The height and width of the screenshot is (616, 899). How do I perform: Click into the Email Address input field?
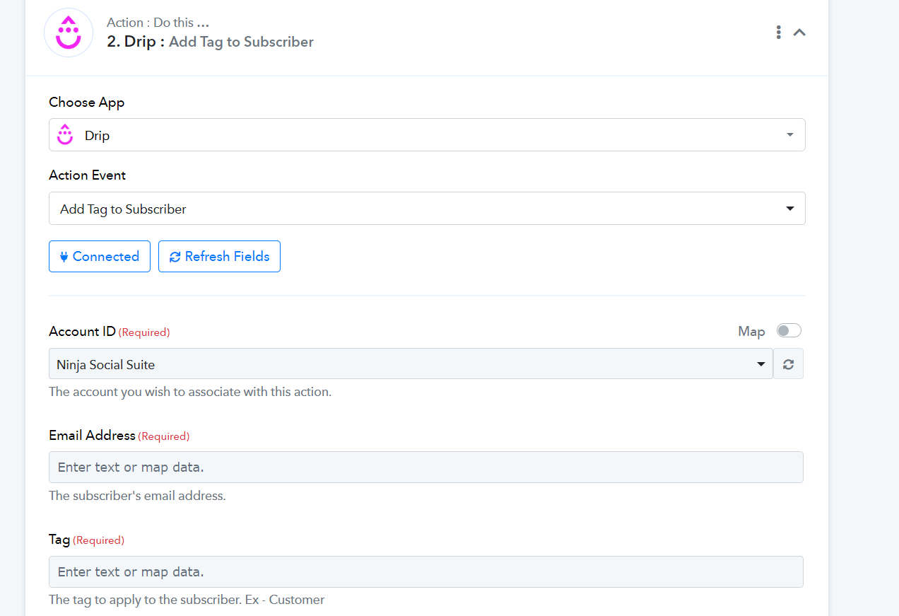pos(426,467)
